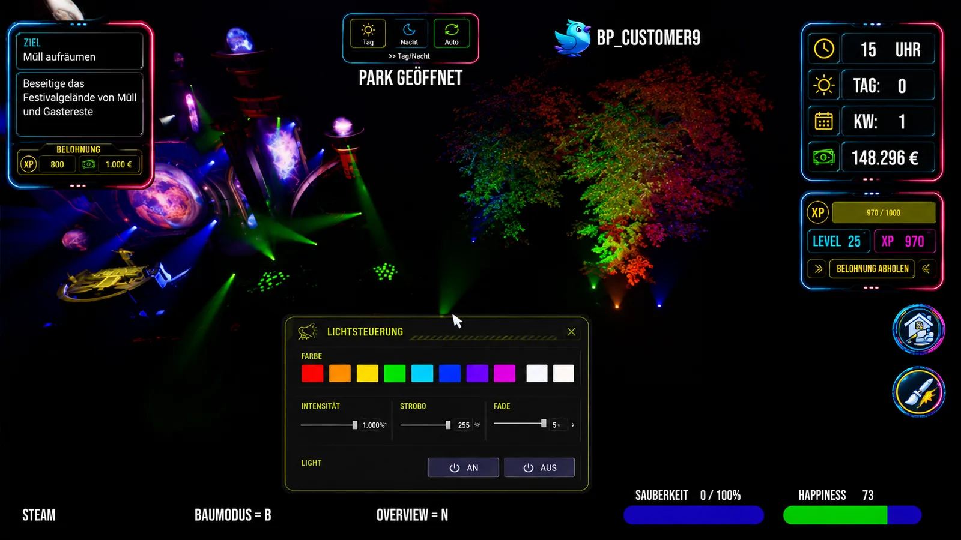Set light color to magenta

[505, 373]
